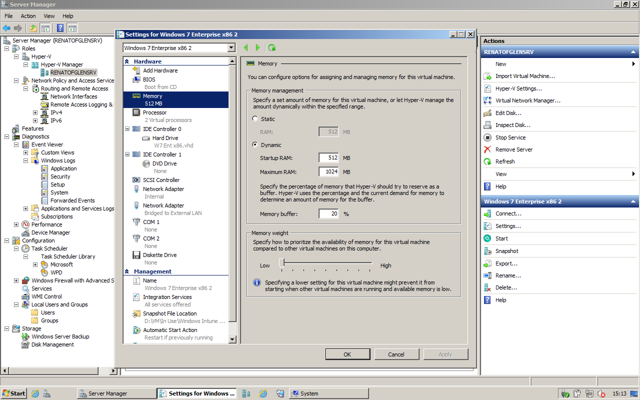Click Delete action for the VM

click(506, 287)
